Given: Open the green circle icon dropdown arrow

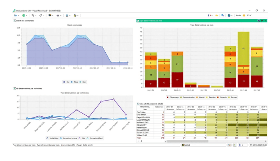Looking at the screenshot, I should coord(26,15).
